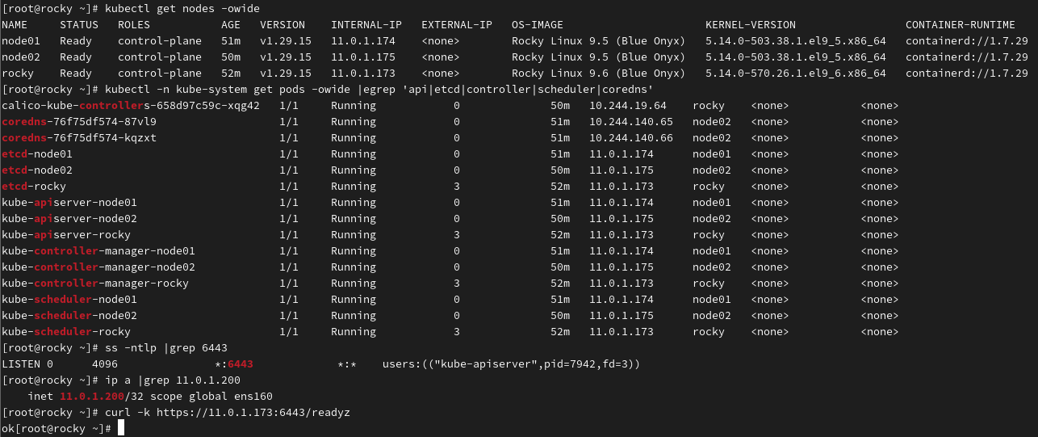Click the ens160 interface name
This screenshot has height=437, width=1038.
253,396
